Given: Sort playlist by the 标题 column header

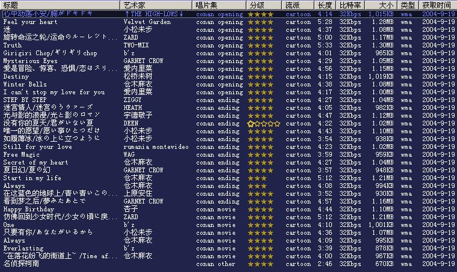Looking at the screenshot, I should [60, 5].
